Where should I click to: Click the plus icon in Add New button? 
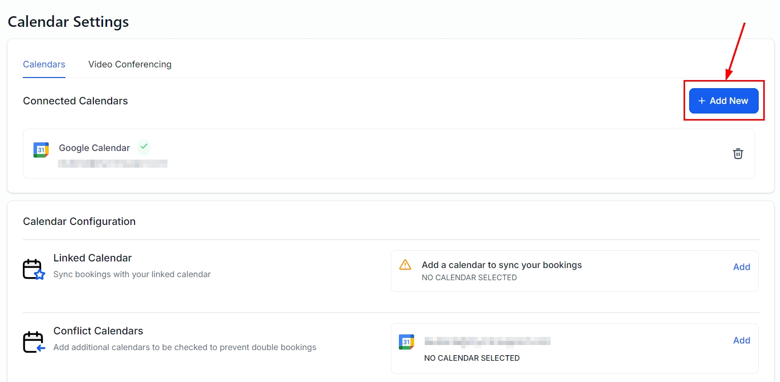[702, 101]
